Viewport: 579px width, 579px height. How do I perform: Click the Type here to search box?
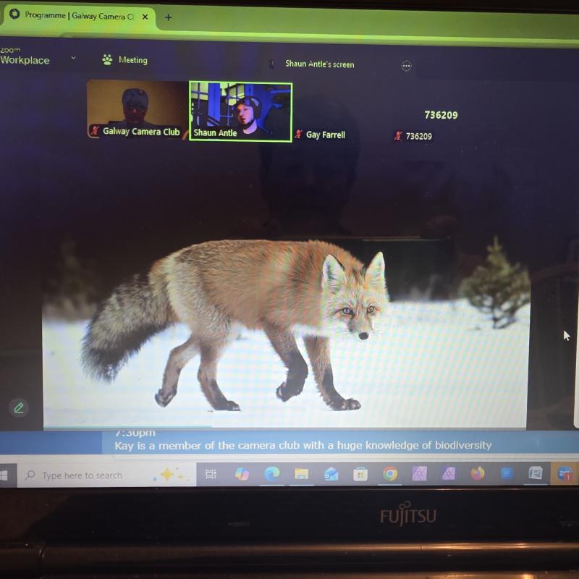coord(82,476)
